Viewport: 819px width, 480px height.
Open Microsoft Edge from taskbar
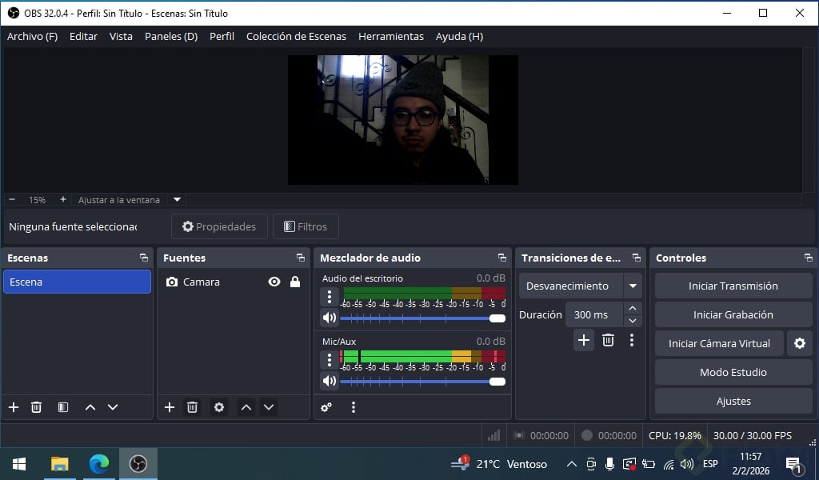coord(98,464)
